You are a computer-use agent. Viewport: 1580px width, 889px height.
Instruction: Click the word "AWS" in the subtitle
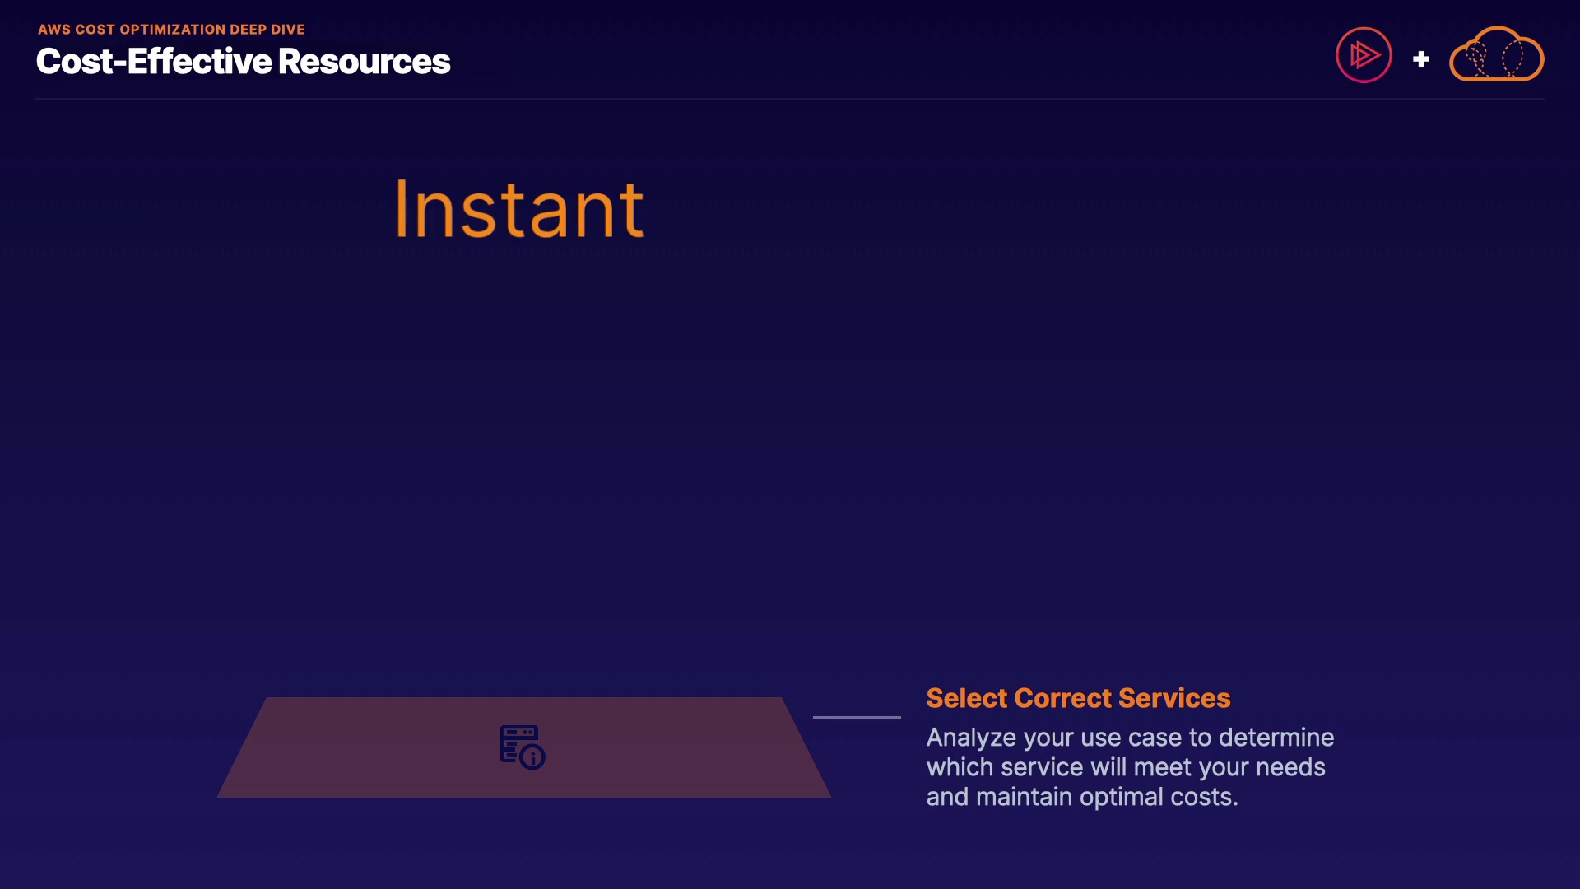[x=54, y=30]
